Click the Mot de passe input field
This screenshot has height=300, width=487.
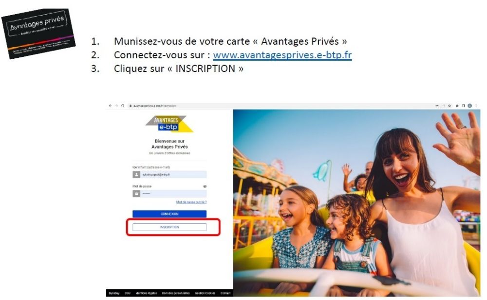(169, 194)
